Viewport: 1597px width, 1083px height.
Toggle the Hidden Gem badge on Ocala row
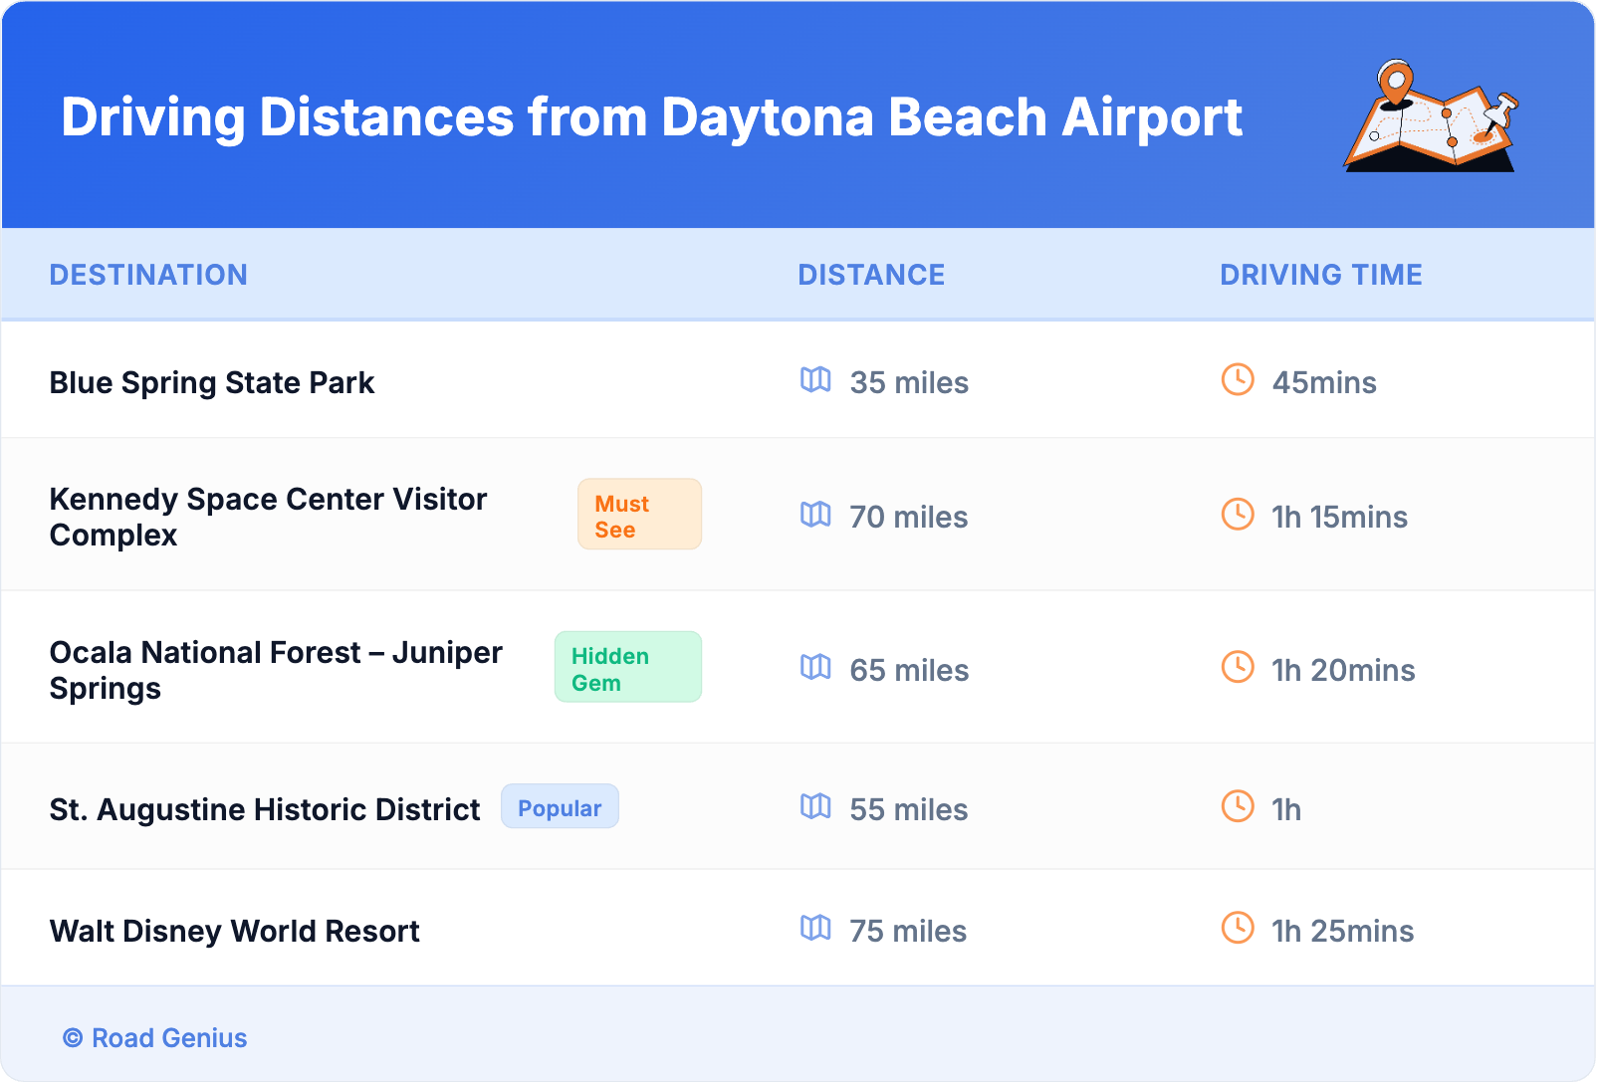(627, 667)
